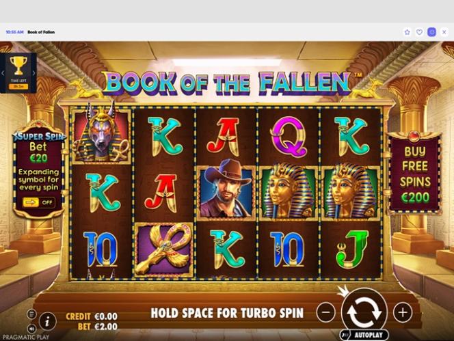Go to previous tournament with left chevron
454x341 pixels.
pos(3,73)
